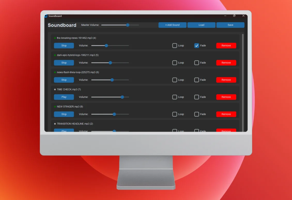
Task: Stop the news-flash-trivia-loop-225275.mp3 sound
Action: pyautogui.click(x=64, y=80)
